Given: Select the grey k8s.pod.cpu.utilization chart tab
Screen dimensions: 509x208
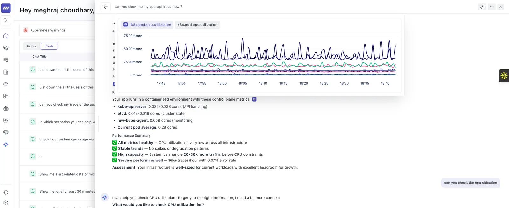Looking at the screenshot, I should point(197,25).
